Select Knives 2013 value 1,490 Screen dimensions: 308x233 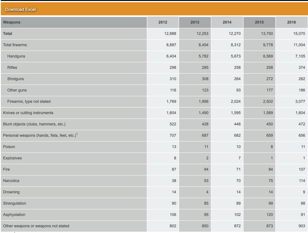click(203, 113)
